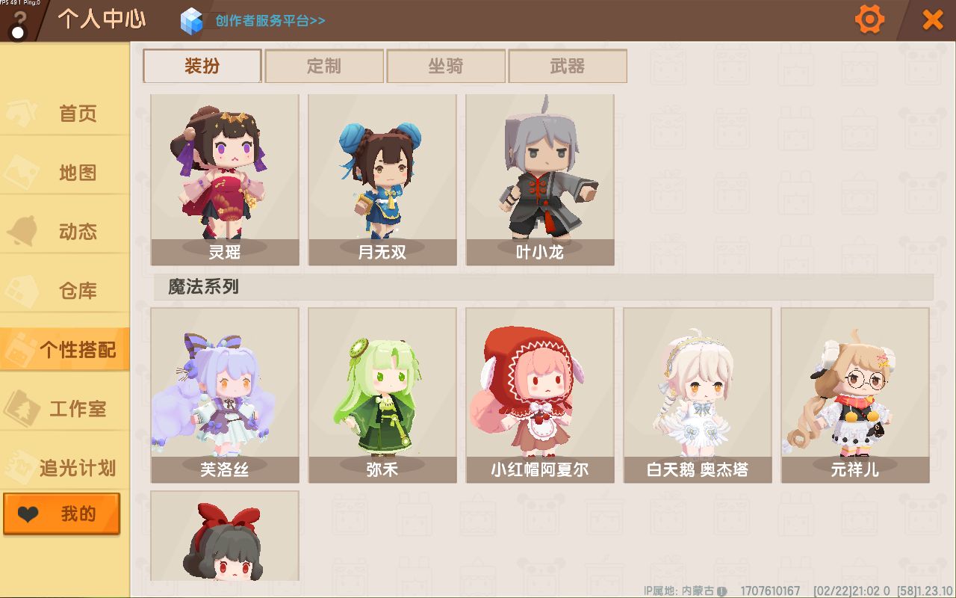Switch to the 定制 tab
Viewport: 956px width, 598px height.
click(324, 66)
